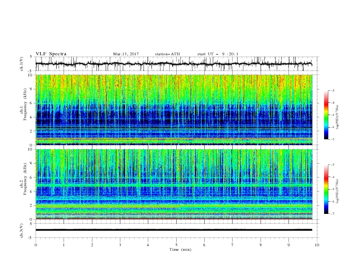
Task: Click the 'ch.1(V)' waveform axis label
Action: point(22,64)
